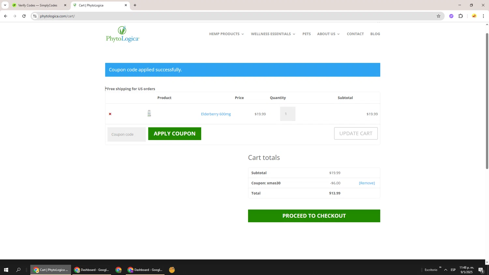Switch to Cart PhytoLogica taskbar Chrome window
Image resolution: width=489 pixels, height=275 pixels.
pyautogui.click(x=51, y=270)
